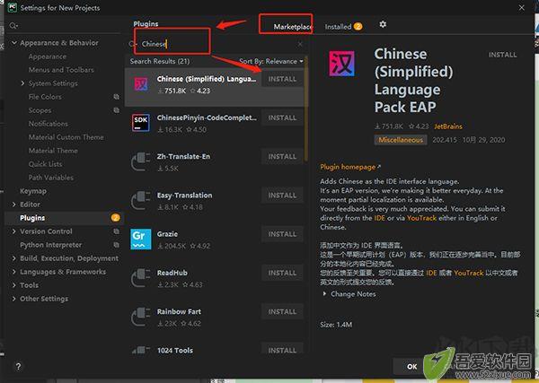Click the magnifier icon in the plugin search field
Image resolution: width=539 pixels, height=383 pixels.
coord(132,44)
